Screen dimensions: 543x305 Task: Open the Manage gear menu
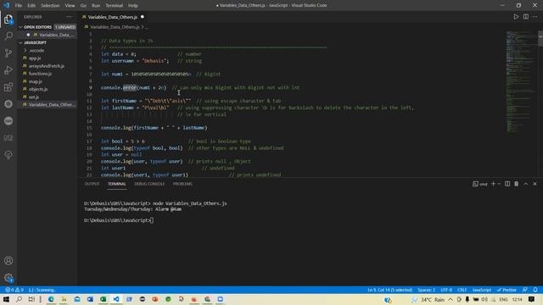pos(8,278)
